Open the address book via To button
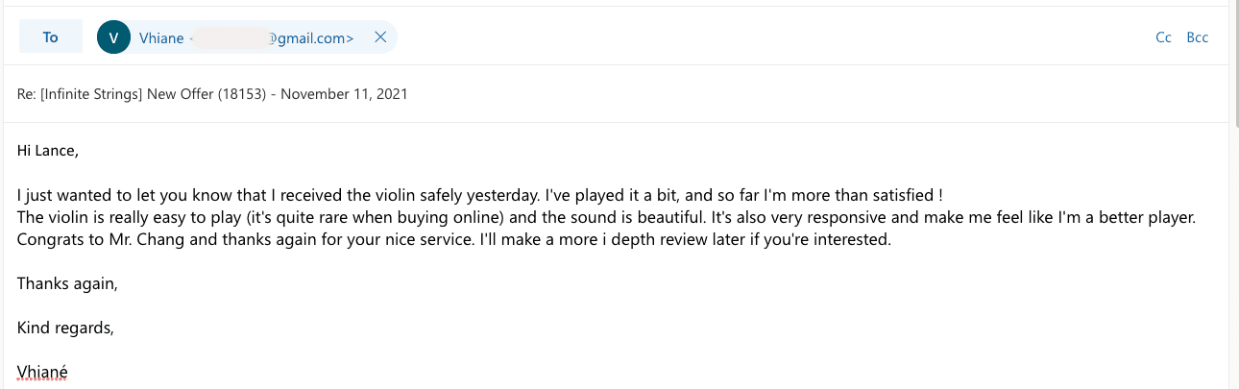Image resolution: width=1239 pixels, height=389 pixels. click(x=51, y=37)
